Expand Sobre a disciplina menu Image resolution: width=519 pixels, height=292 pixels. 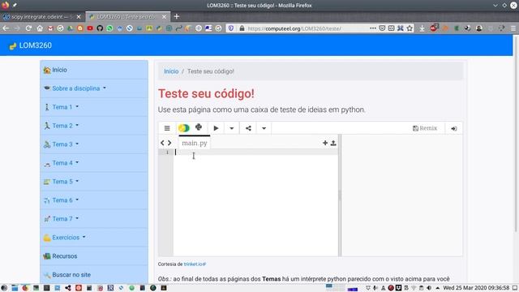tap(94, 88)
